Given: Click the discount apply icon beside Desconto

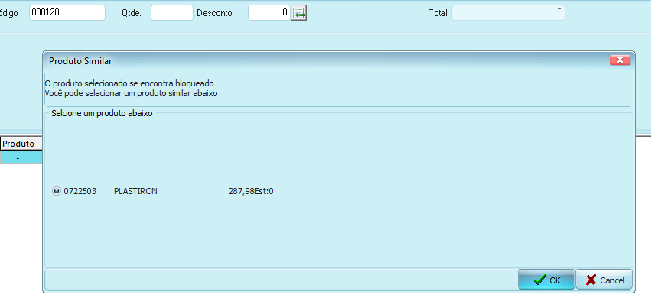Looking at the screenshot, I should pos(298,13).
